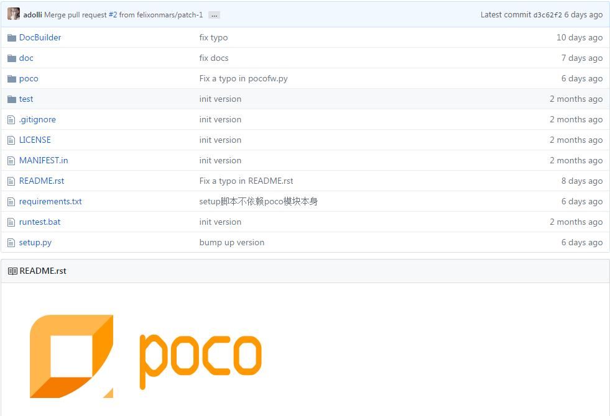This screenshot has height=416, width=610.
Task: Click the book icon beside README.rst header
Action: point(12,271)
